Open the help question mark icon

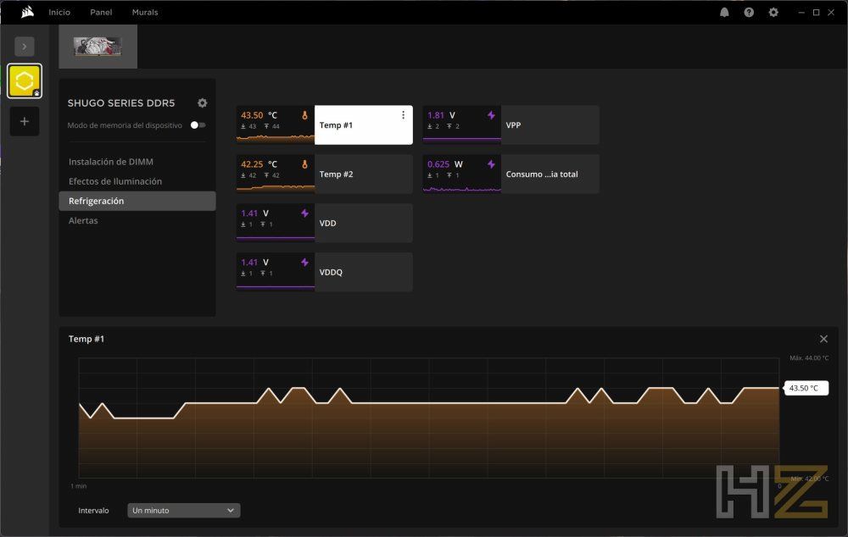pyautogui.click(x=749, y=12)
